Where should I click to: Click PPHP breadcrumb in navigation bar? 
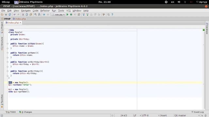pos(6,19)
